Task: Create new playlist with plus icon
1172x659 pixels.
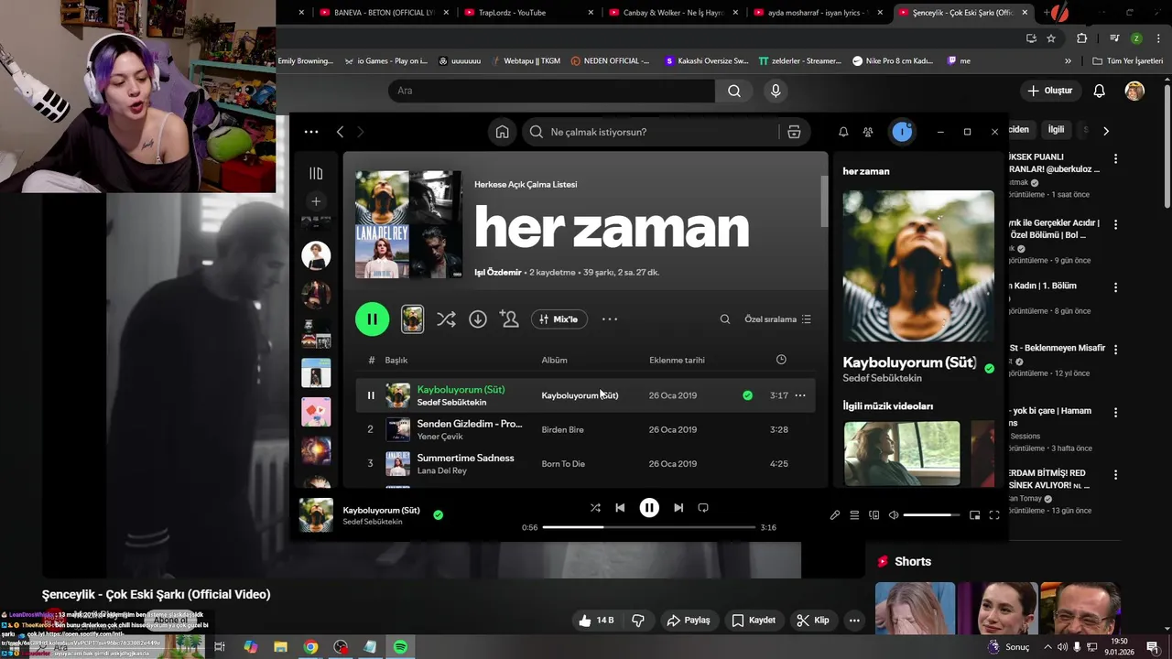Action: 316,201
